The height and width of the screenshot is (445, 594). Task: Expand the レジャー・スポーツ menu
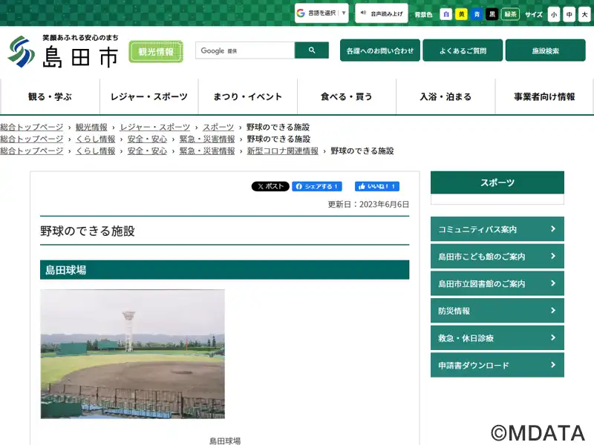pyautogui.click(x=149, y=96)
